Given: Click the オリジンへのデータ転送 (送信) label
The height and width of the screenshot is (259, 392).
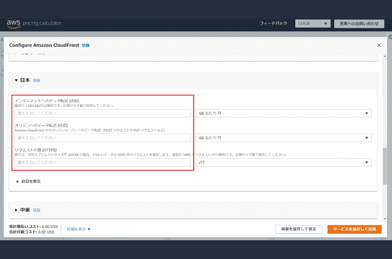Looking at the screenshot, I should point(41,125).
